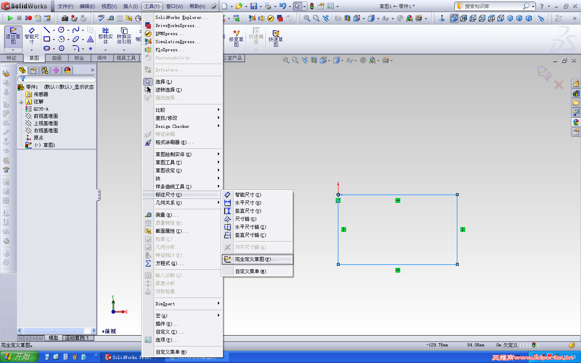
Task: Select the Straight Slot sketch tool
Action: coord(47,48)
